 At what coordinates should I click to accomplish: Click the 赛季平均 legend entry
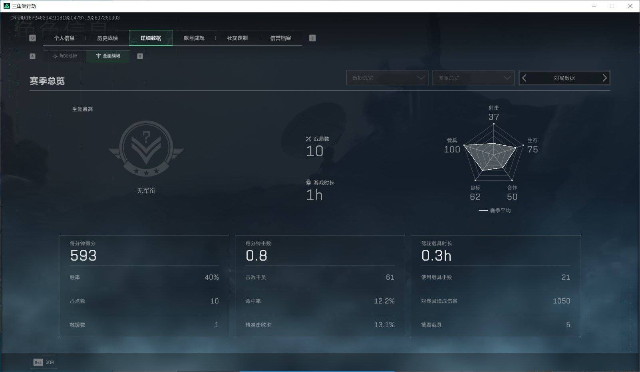(495, 210)
